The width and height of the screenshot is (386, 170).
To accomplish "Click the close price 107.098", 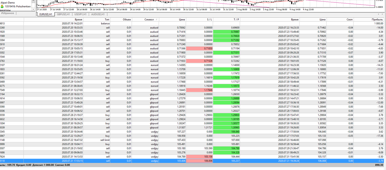I will pyautogui.click(x=321, y=140).
